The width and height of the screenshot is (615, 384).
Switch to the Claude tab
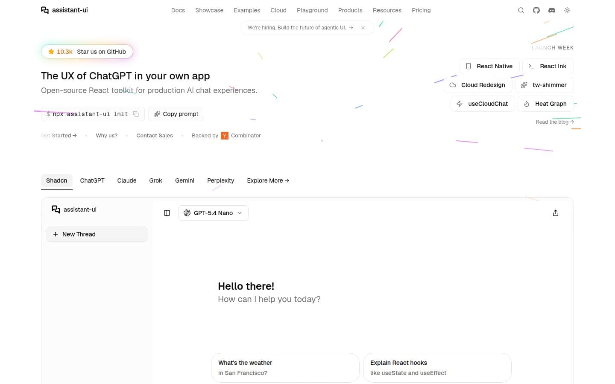tap(127, 181)
